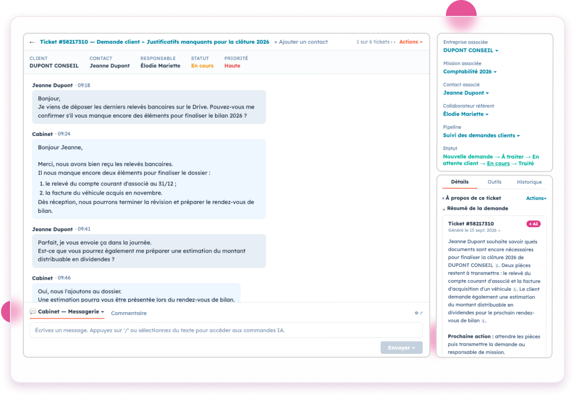This screenshot has width=575, height=397.
Task: Click the composer settings gear icon
Action: [416, 313]
